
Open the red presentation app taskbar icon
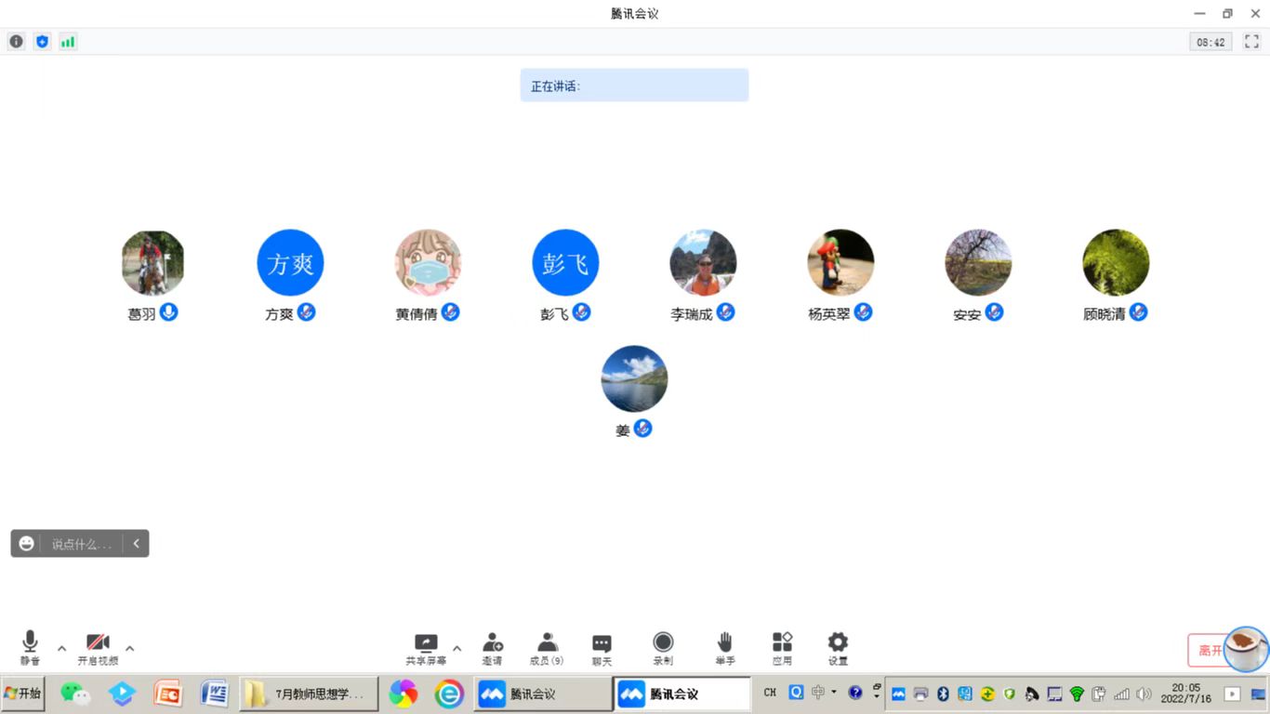pyautogui.click(x=168, y=694)
